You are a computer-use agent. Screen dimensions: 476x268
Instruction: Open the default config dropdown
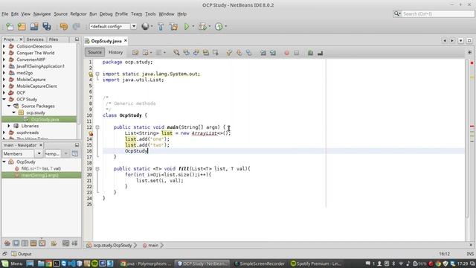(x=134, y=27)
